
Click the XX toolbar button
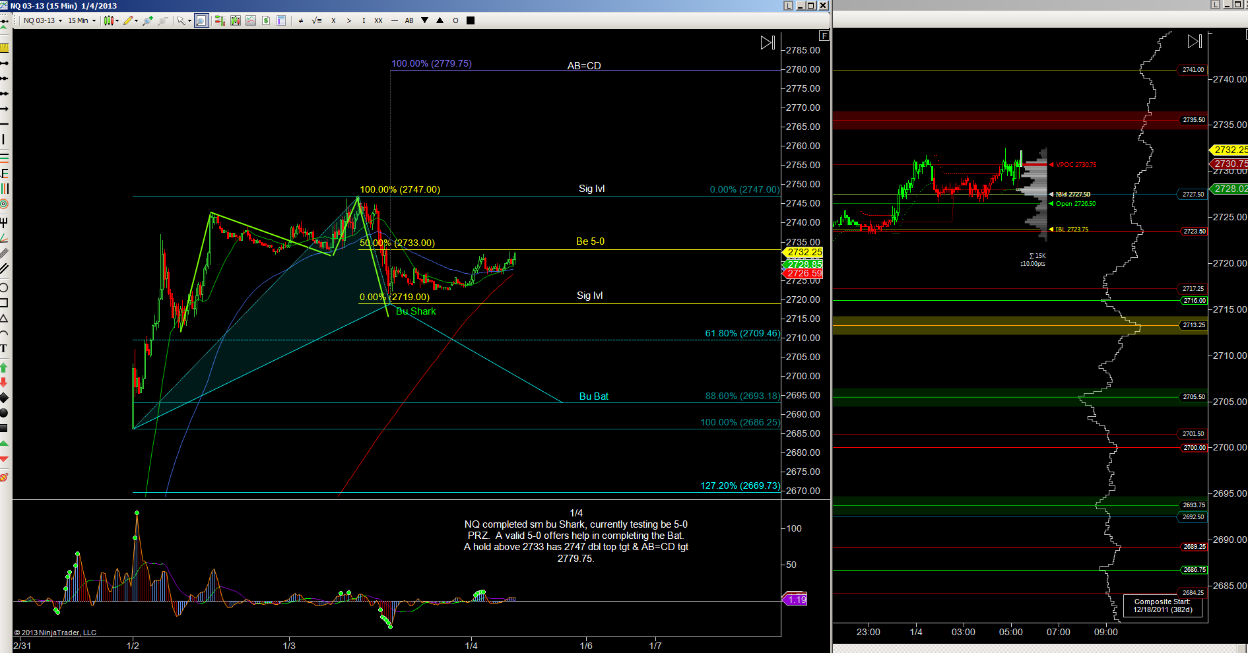pyautogui.click(x=378, y=20)
